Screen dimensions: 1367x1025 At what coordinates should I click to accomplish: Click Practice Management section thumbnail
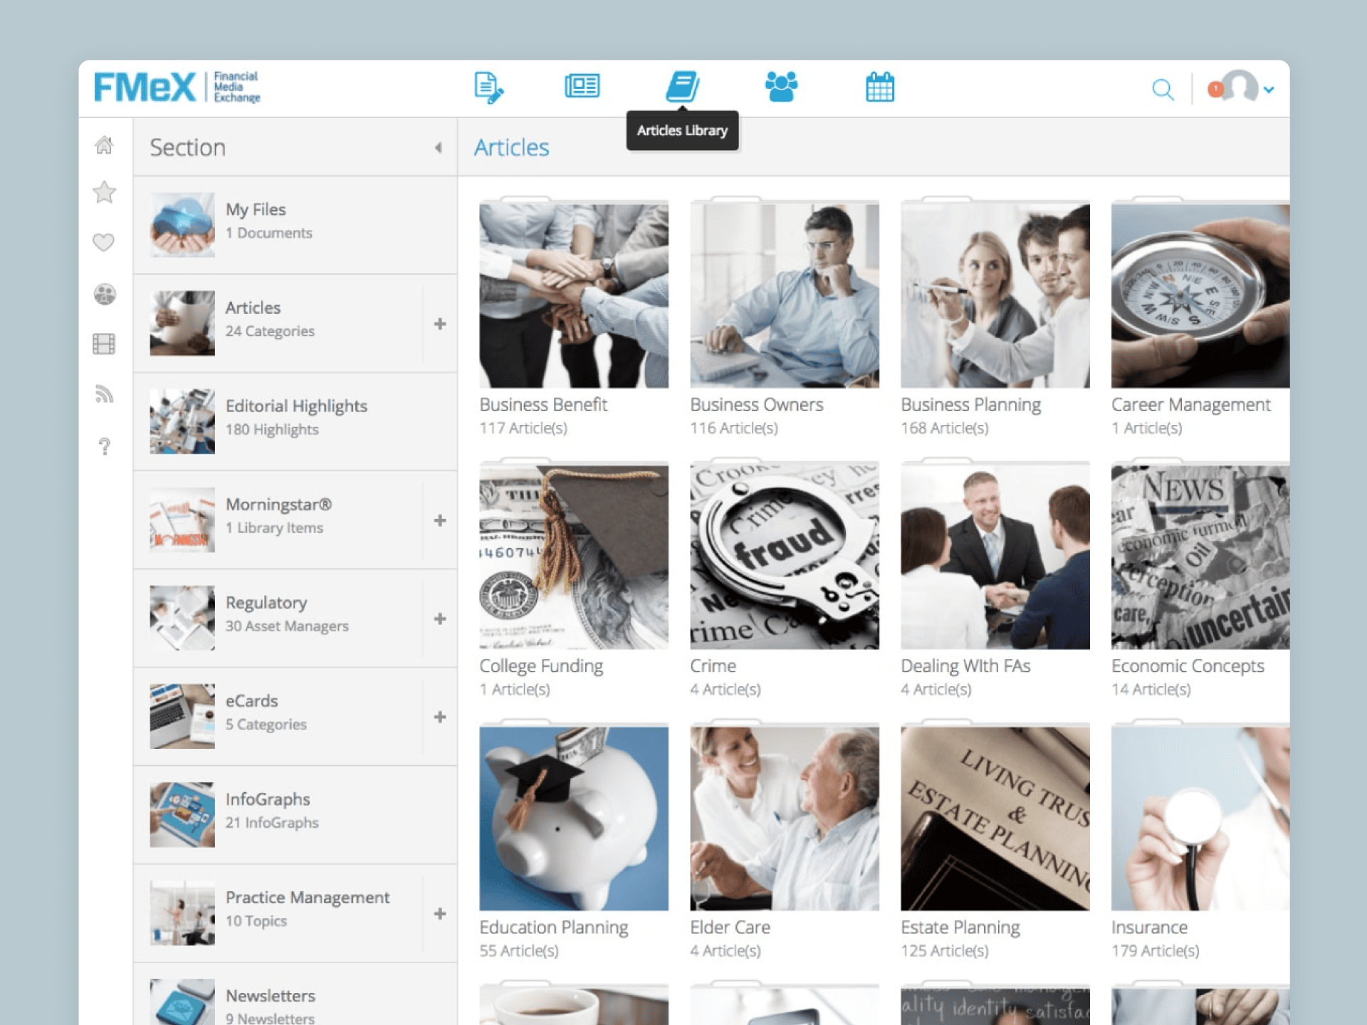tap(182, 913)
